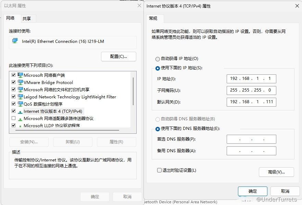Click the 高级(V)... button
This screenshot has width=302, height=205.
point(276,172)
